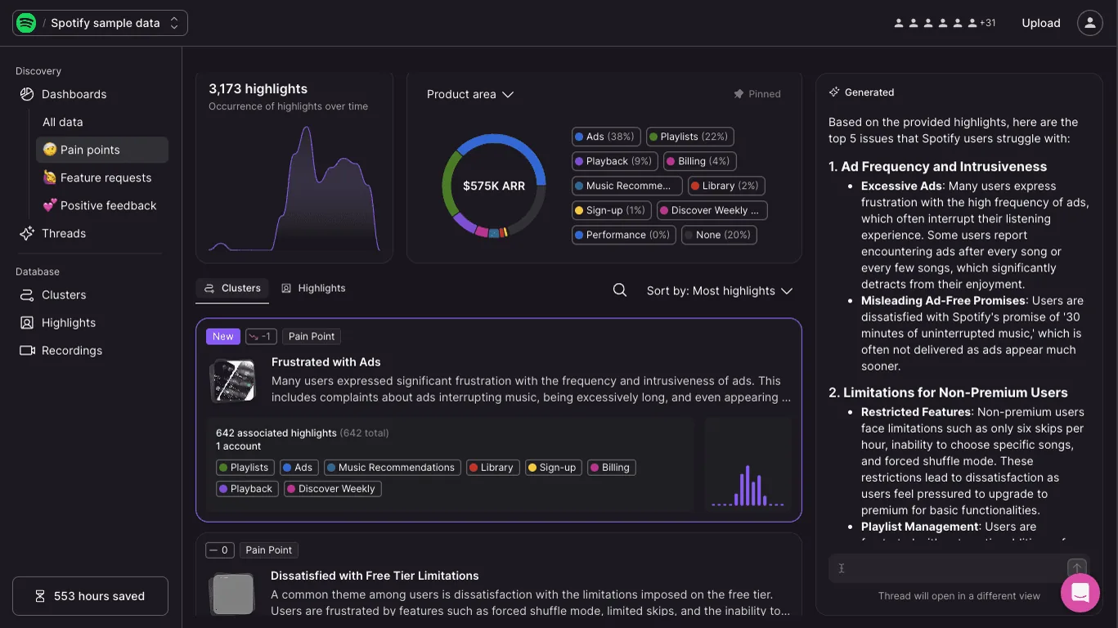This screenshot has width=1118, height=628.
Task: Click the Music Recommendations cluster tag
Action: (392, 468)
